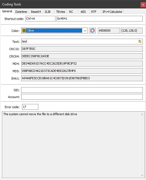Focus the Account input field

[82, 97]
